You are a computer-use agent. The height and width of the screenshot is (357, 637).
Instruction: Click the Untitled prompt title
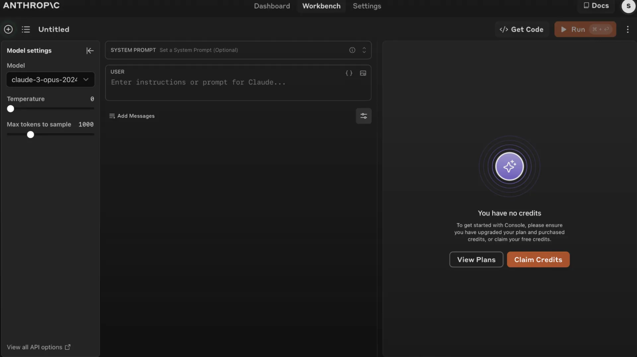pos(54,30)
